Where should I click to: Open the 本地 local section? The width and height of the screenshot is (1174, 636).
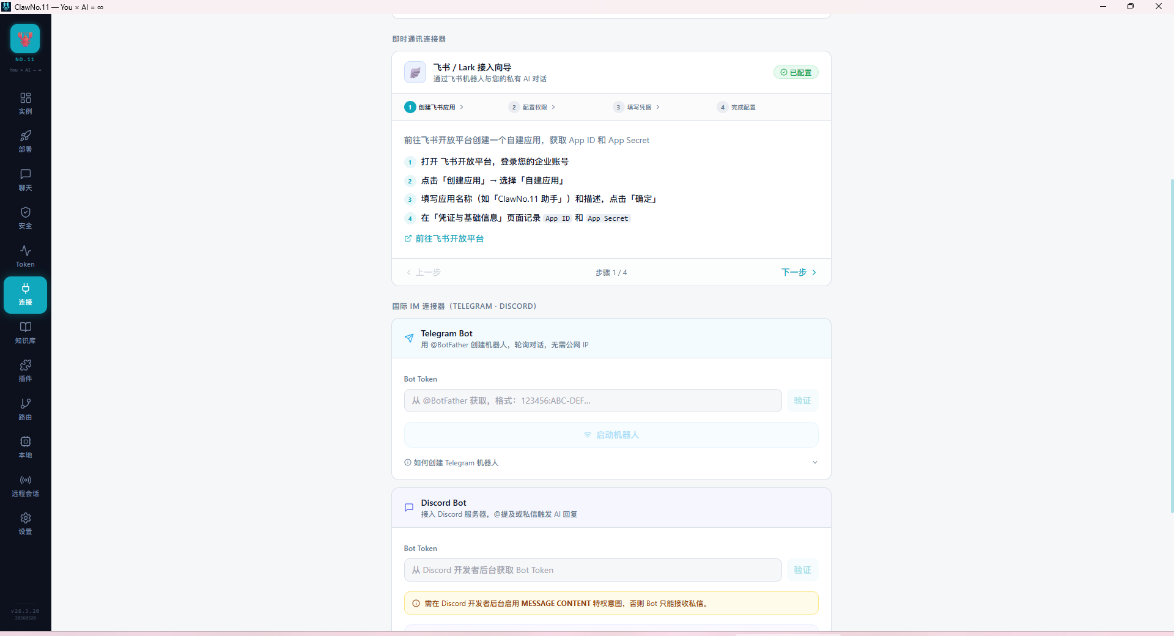point(25,448)
